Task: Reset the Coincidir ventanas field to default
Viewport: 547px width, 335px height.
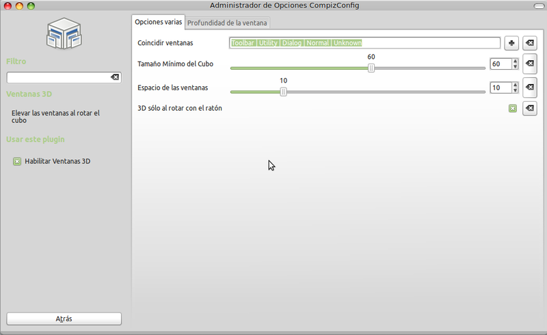Action: tap(529, 43)
